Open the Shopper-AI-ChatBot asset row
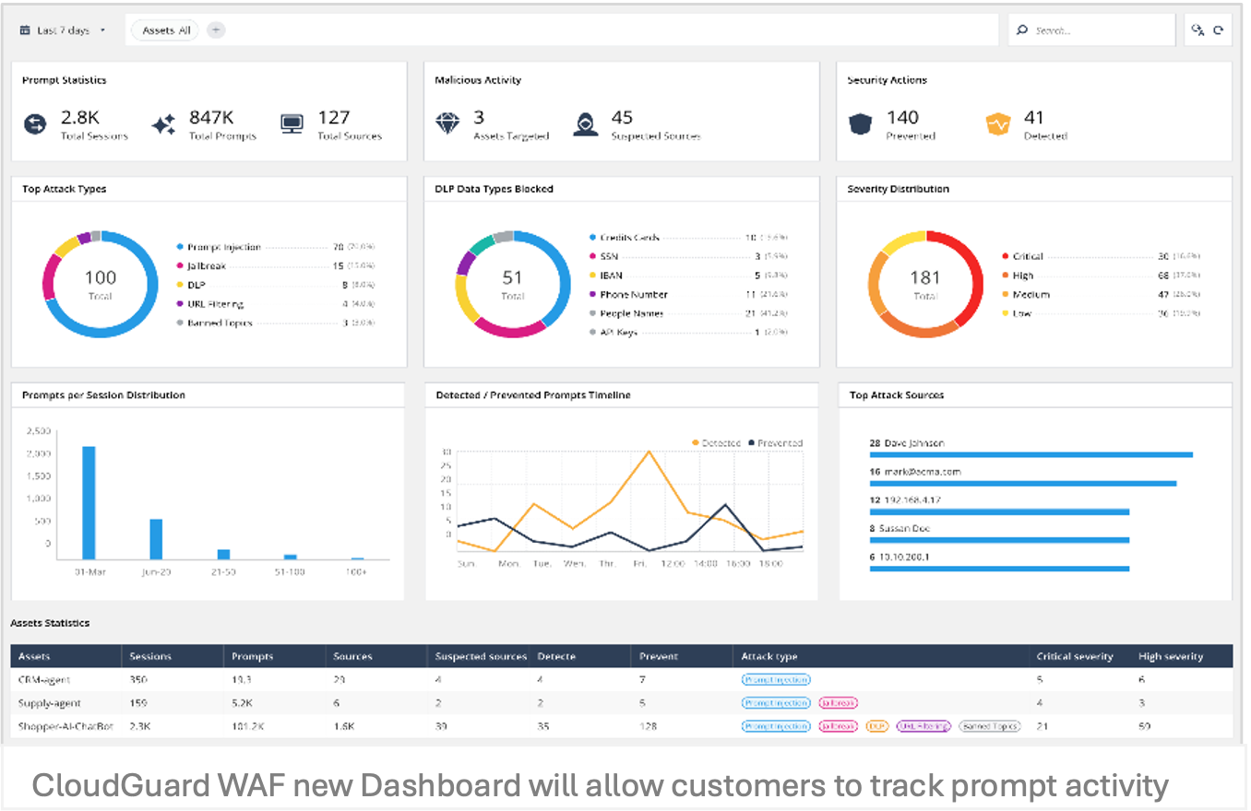 (66, 726)
